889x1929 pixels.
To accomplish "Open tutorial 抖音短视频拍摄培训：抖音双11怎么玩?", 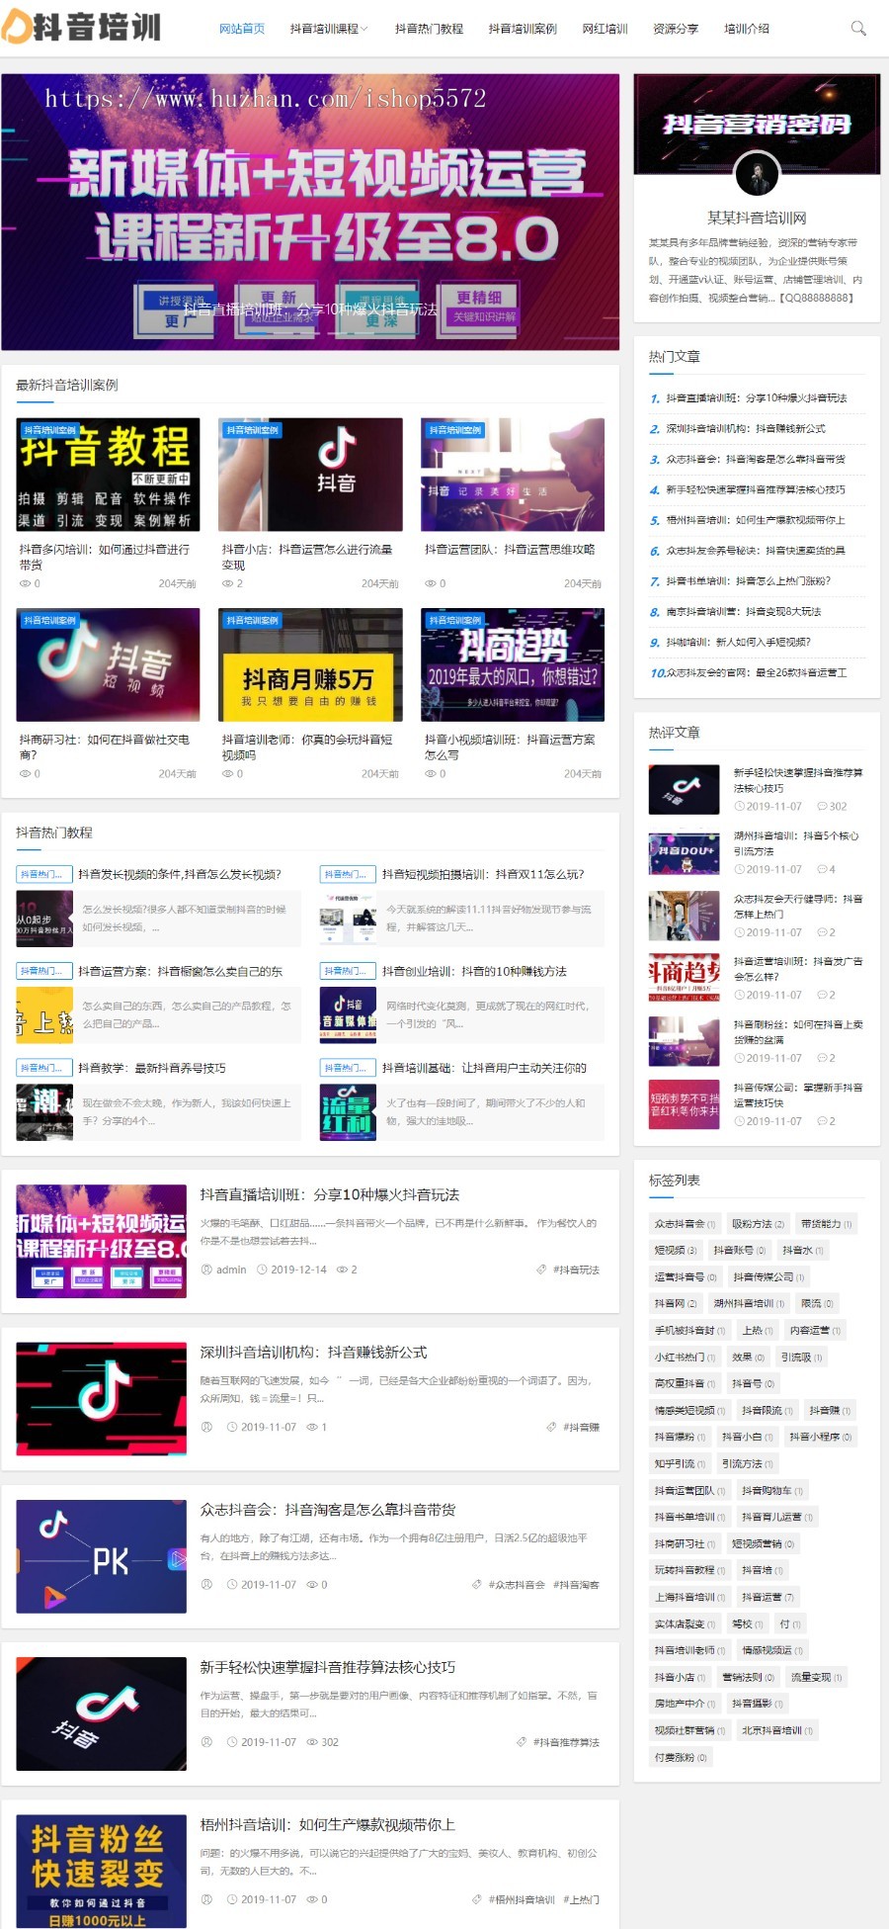I will (483, 874).
